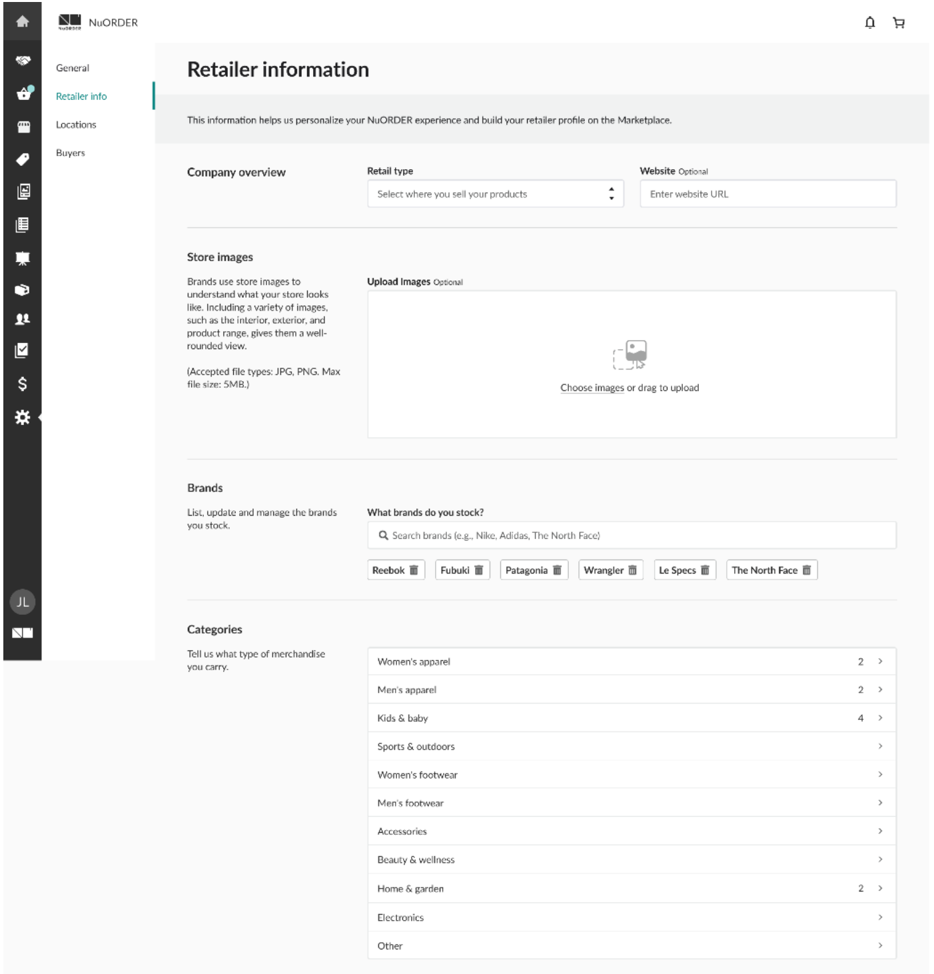Click the JL user avatar
This screenshot has width=934, height=974.
22,602
